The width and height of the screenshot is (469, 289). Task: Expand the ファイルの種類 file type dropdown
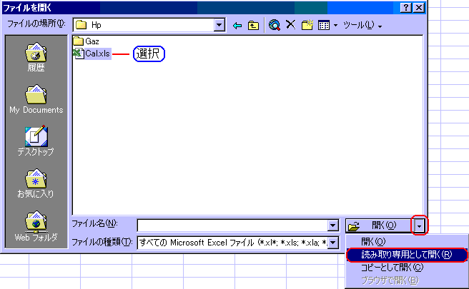(332, 243)
